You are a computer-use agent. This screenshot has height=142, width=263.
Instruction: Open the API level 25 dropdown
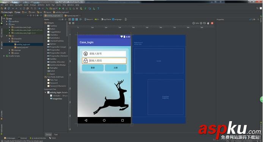click(97, 19)
